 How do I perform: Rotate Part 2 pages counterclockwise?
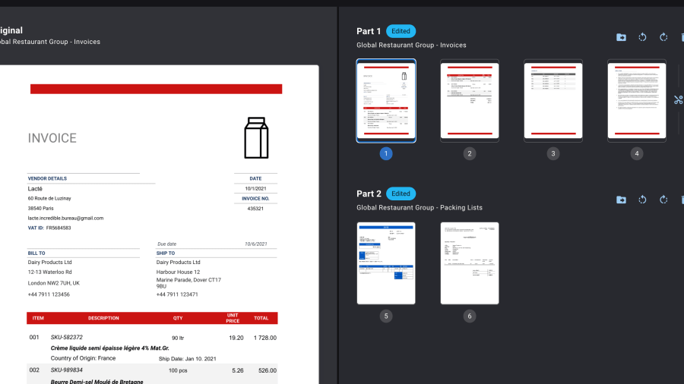[x=642, y=200]
